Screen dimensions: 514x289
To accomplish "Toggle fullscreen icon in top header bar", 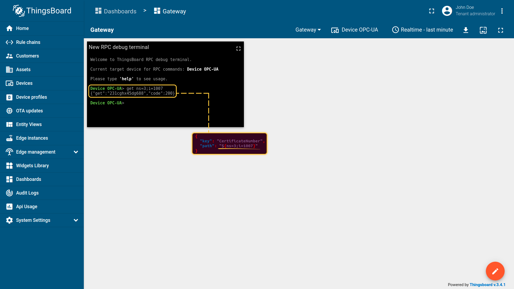I will point(432,11).
